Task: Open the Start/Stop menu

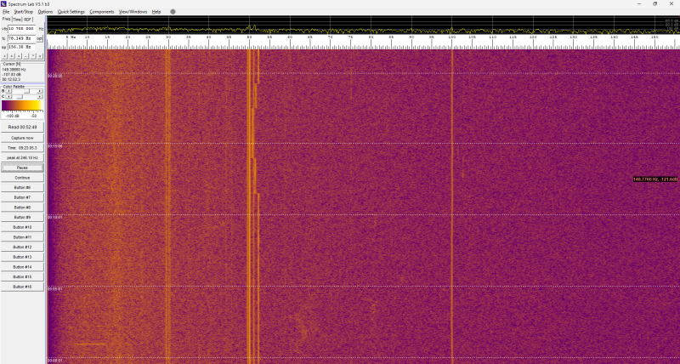Action: (x=24, y=12)
